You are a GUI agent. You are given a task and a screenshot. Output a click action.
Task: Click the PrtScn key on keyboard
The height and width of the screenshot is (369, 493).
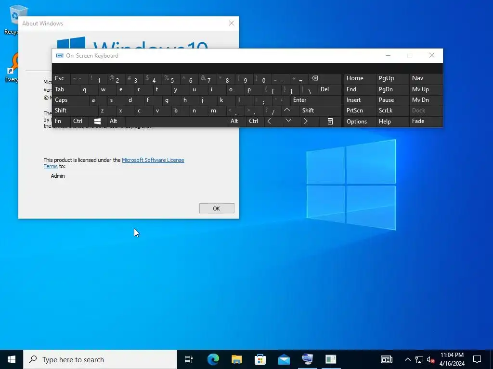(360, 111)
